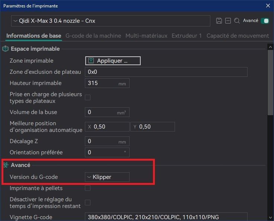Open the Version du G-code Klipper dropdown

[x=107, y=177]
